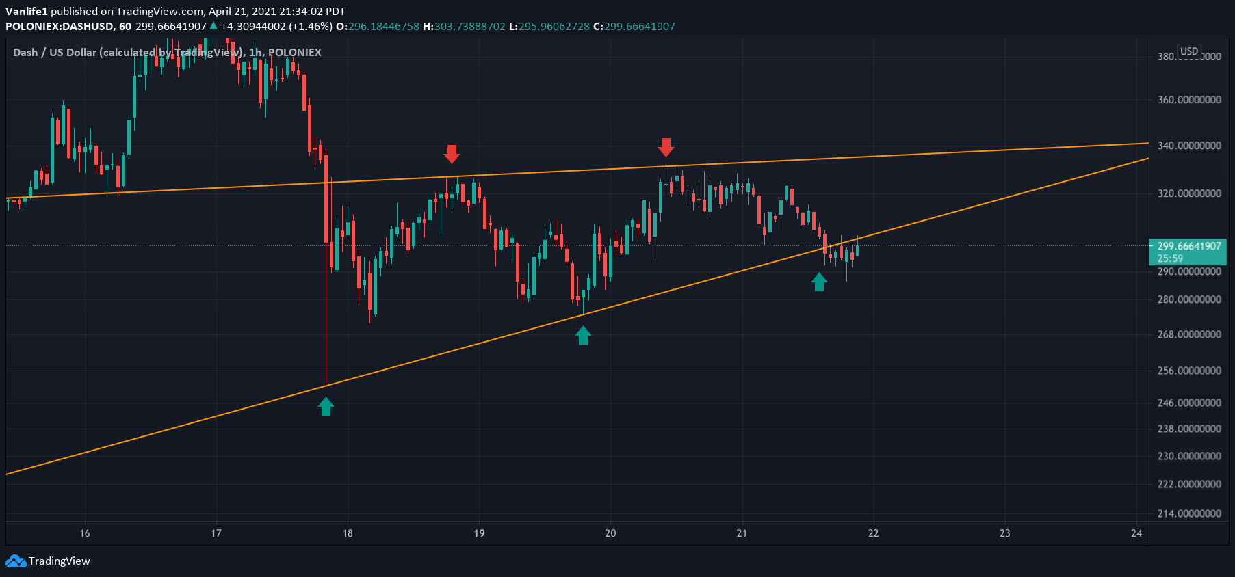
Task: Click the high value H:303.73888702
Action: (464, 27)
